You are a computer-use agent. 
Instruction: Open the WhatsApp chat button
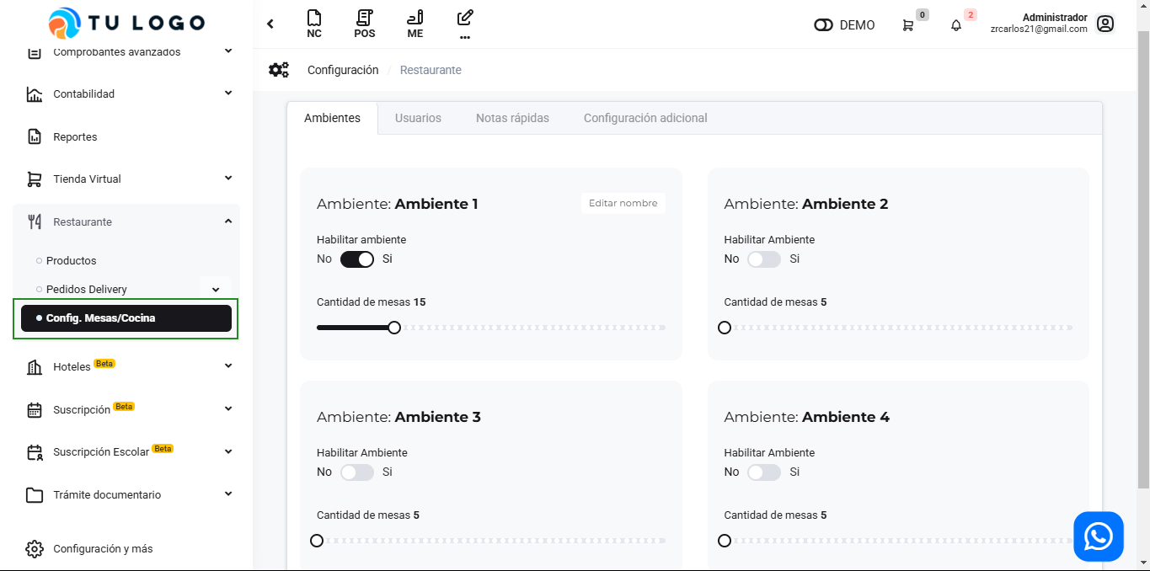tap(1099, 536)
